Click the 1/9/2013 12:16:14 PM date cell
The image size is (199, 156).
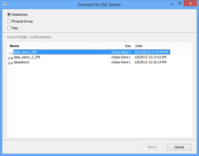(150, 62)
